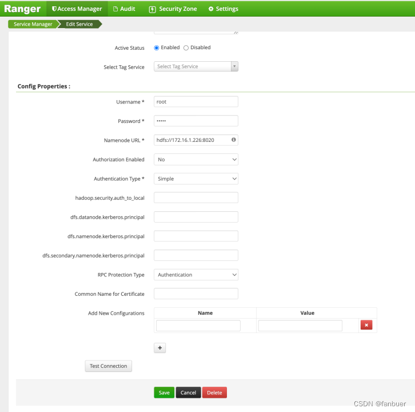The width and height of the screenshot is (415, 412).
Task: Click the Edit Service breadcrumb
Action: point(79,24)
